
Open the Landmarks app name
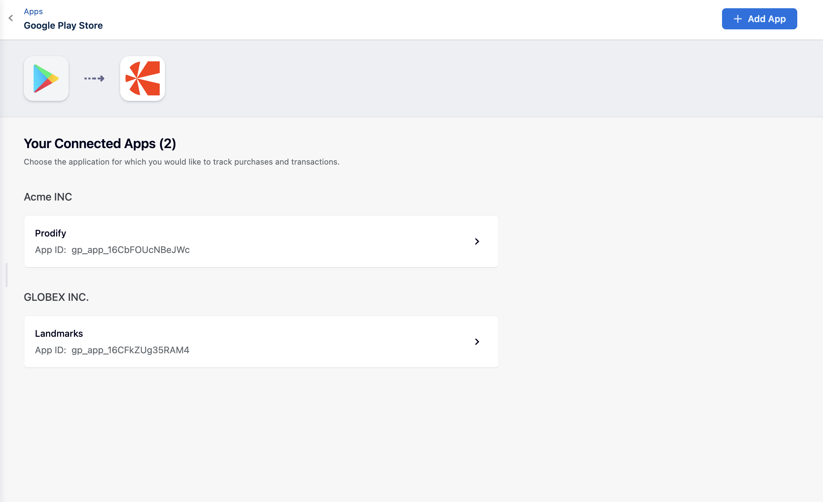(x=59, y=333)
